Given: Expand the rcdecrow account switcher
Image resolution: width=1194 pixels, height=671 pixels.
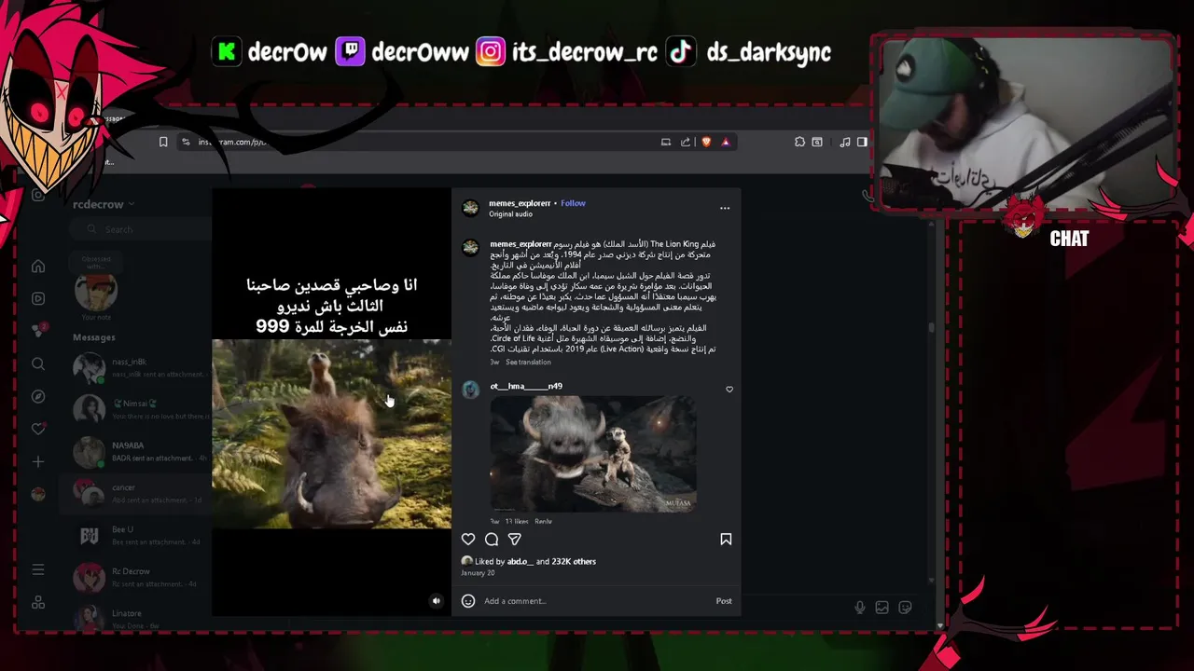Looking at the screenshot, I should tap(104, 204).
